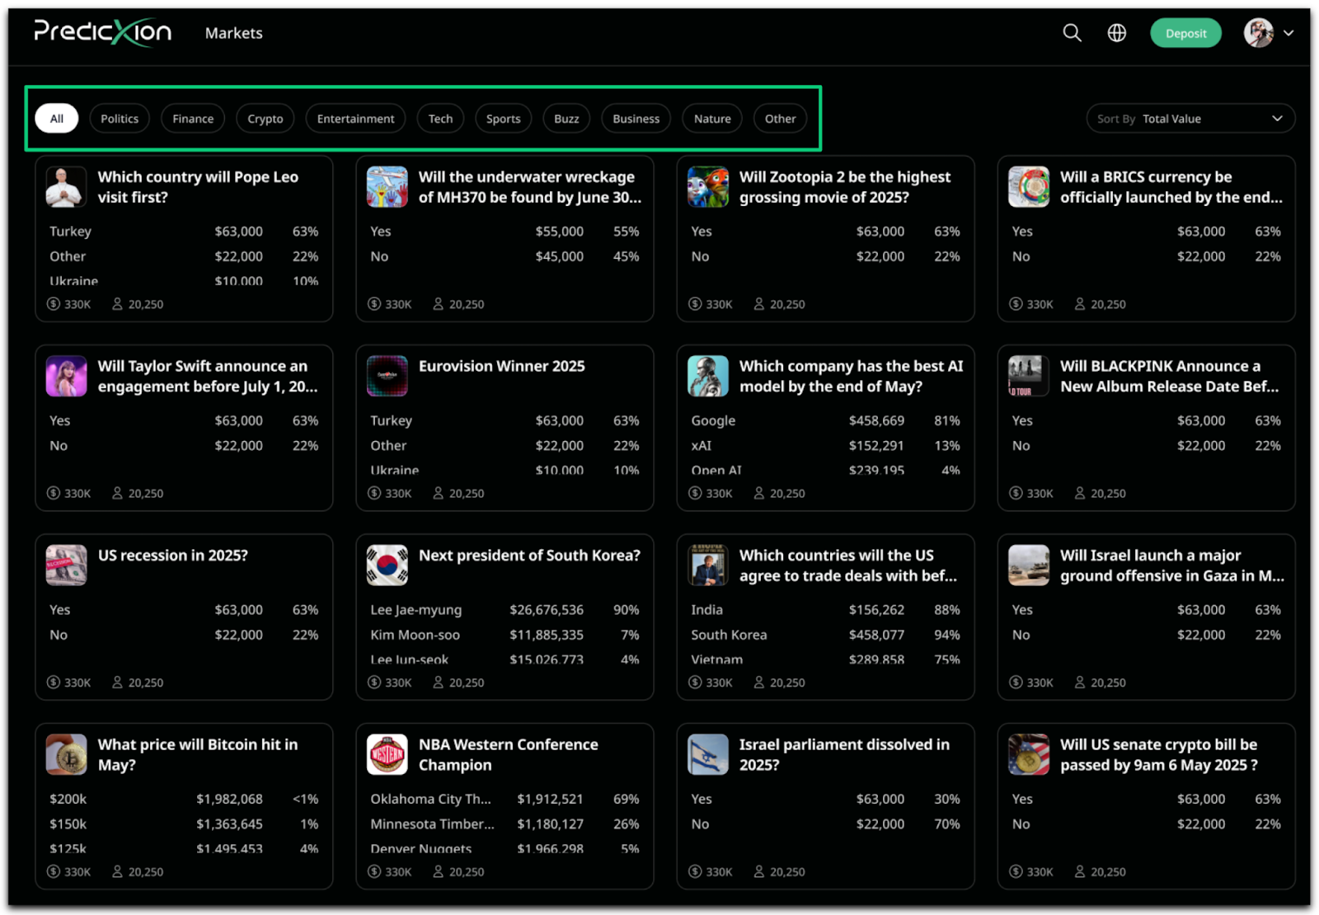Select the Tech category filter
This screenshot has height=915, width=1319.
click(440, 119)
